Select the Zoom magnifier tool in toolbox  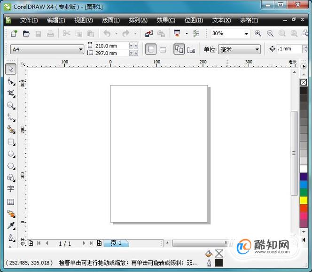[x=11, y=105]
